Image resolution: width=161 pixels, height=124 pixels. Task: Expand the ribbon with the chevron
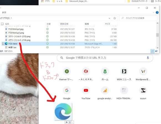(x=154, y=12)
